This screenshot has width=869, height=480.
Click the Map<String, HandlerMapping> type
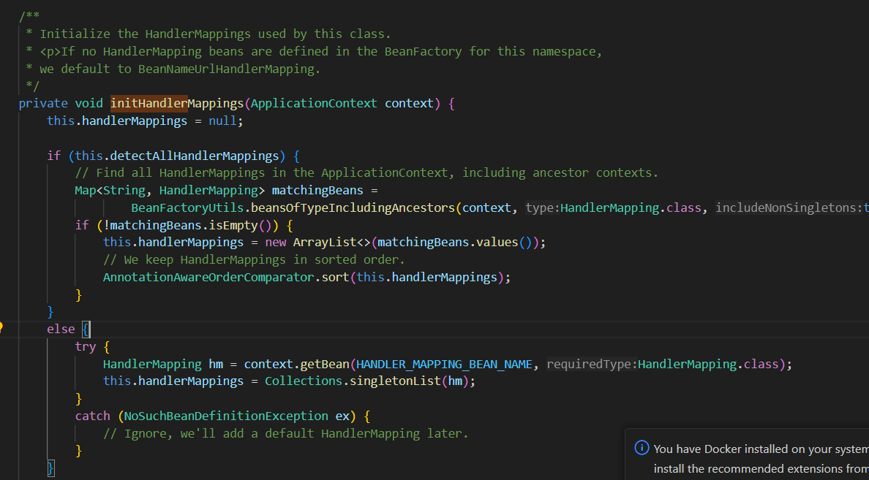170,191
